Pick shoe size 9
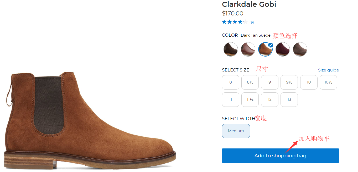The height and width of the screenshot is (172, 358). click(270, 82)
